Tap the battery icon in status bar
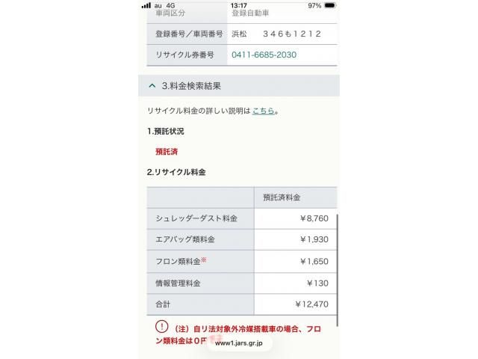Image resolution: width=478 pixels, height=359 pixels. [x=330, y=5]
